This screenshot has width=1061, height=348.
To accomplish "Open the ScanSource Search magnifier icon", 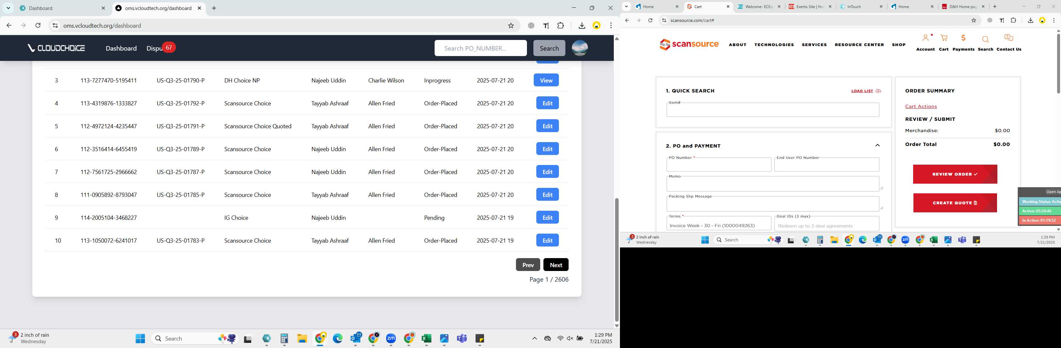I will click(x=985, y=39).
